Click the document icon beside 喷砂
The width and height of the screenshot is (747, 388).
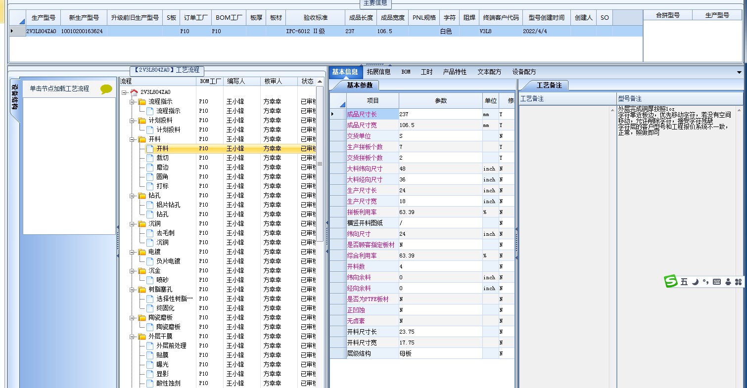coord(150,280)
